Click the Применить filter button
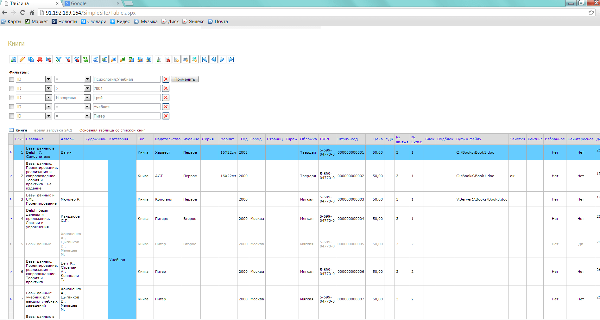 pos(185,79)
